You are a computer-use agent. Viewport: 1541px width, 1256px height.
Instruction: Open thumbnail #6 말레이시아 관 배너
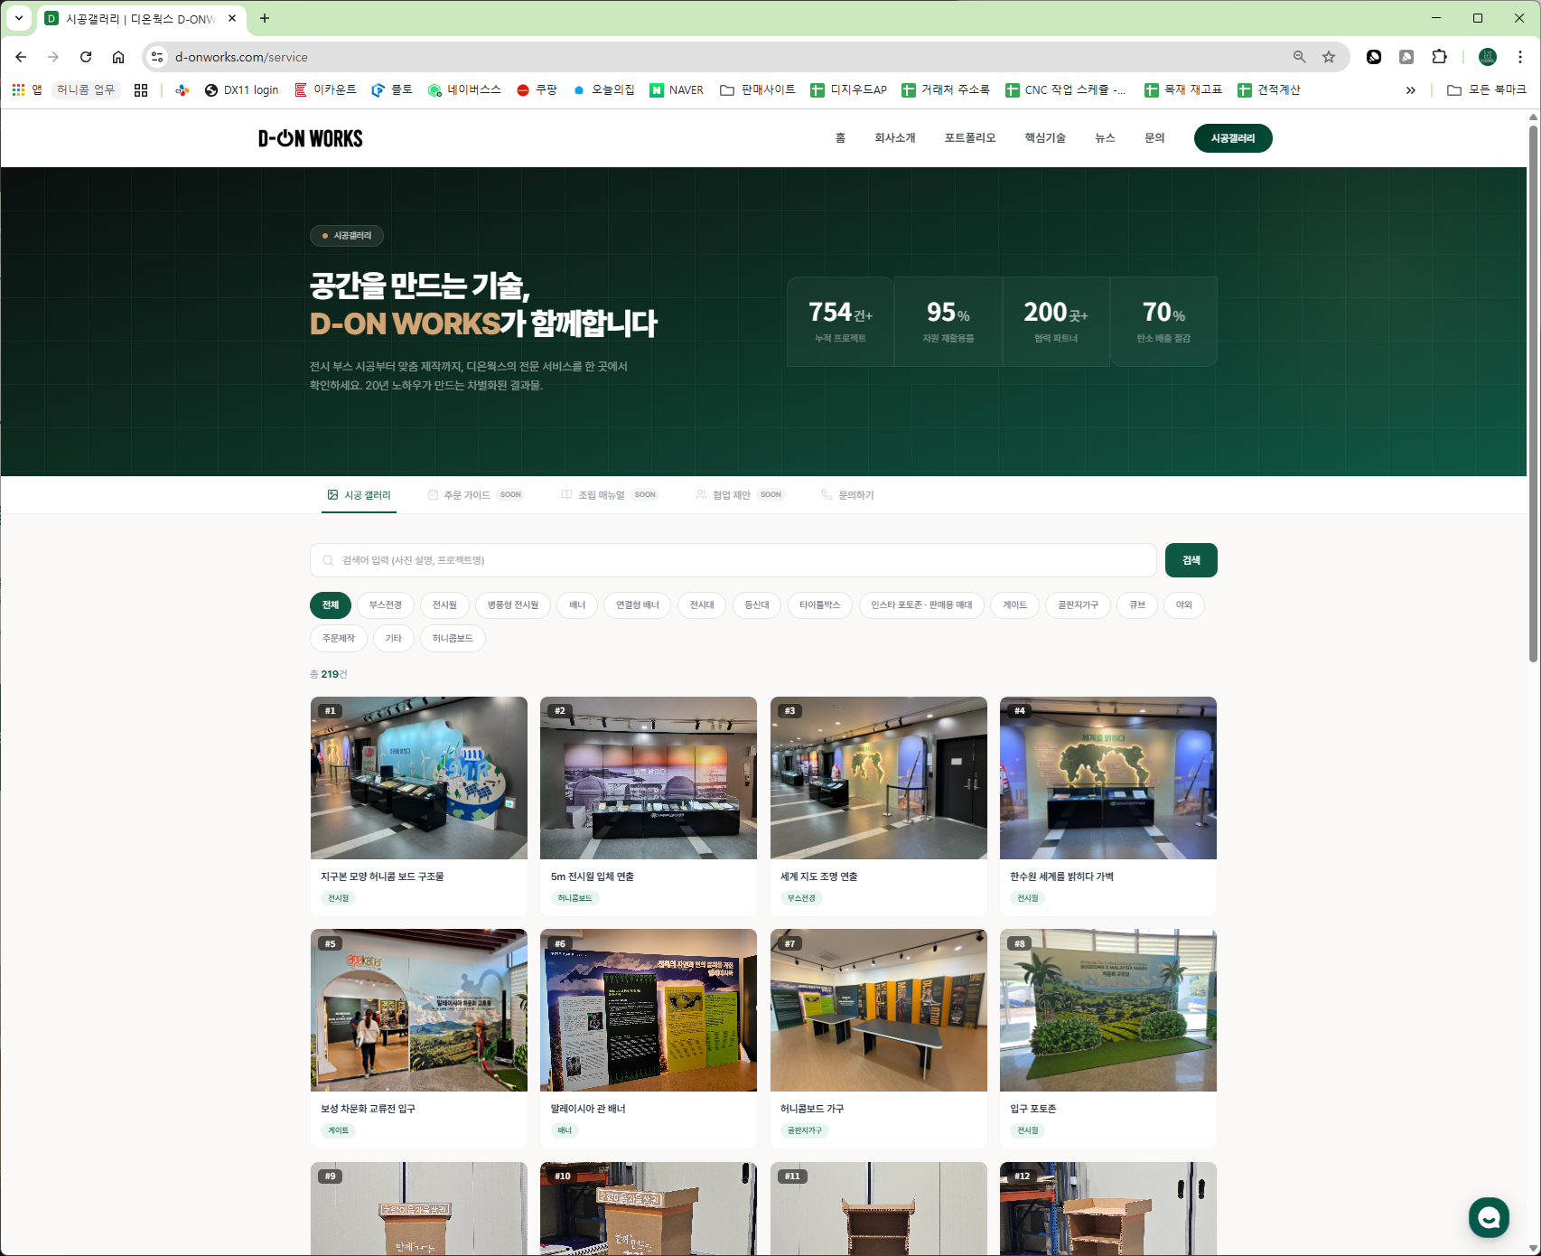pyautogui.click(x=649, y=1010)
